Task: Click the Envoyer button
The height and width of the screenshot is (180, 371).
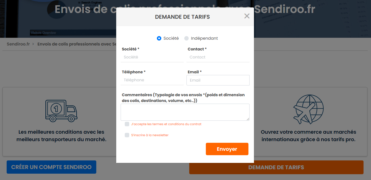Action: [227, 149]
